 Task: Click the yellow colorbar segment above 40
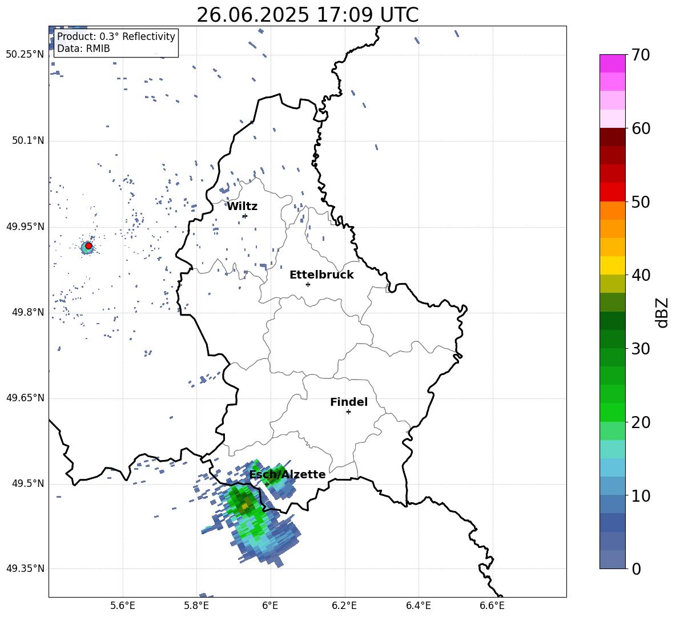coord(612,265)
